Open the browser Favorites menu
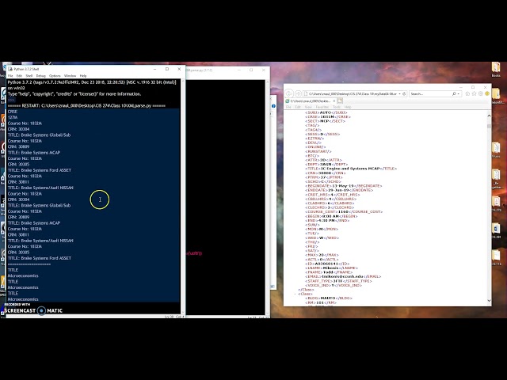The width and height of the screenshot is (507, 380). tap(322, 107)
